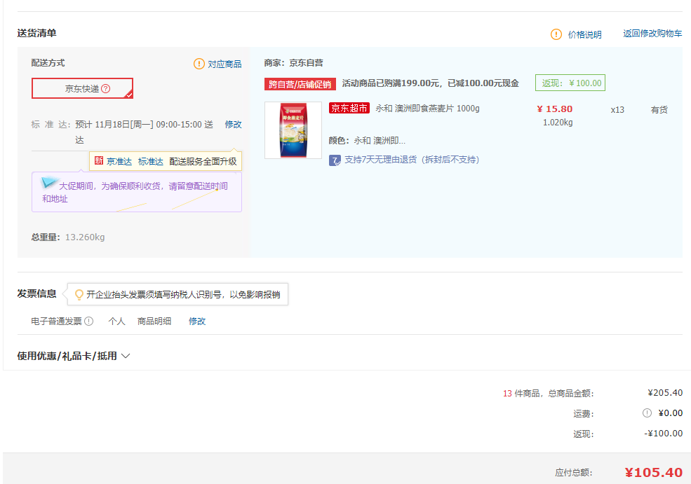The image size is (691, 484).
Task: Open the 价格说明 link
Action: (x=584, y=34)
